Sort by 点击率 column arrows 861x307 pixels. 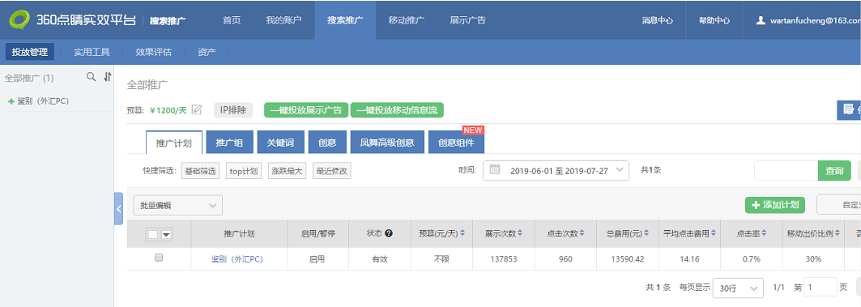764,233
